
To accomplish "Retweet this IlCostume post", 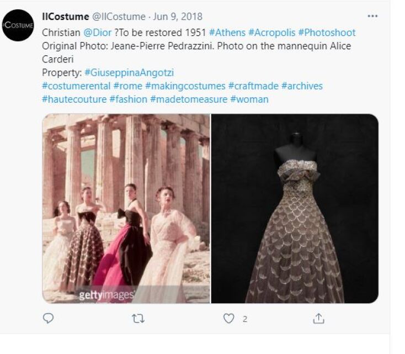I will pyautogui.click(x=138, y=319).
